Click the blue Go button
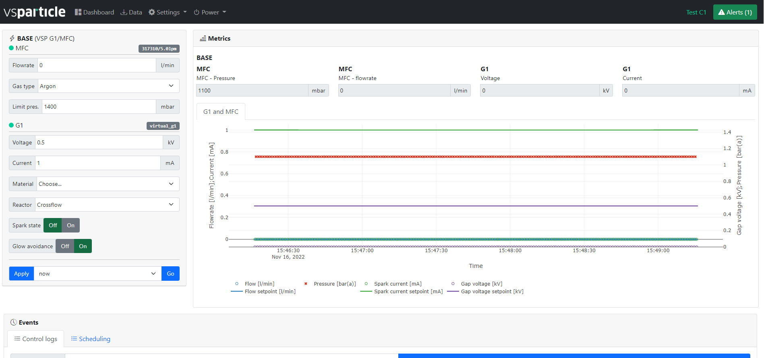 tap(170, 274)
